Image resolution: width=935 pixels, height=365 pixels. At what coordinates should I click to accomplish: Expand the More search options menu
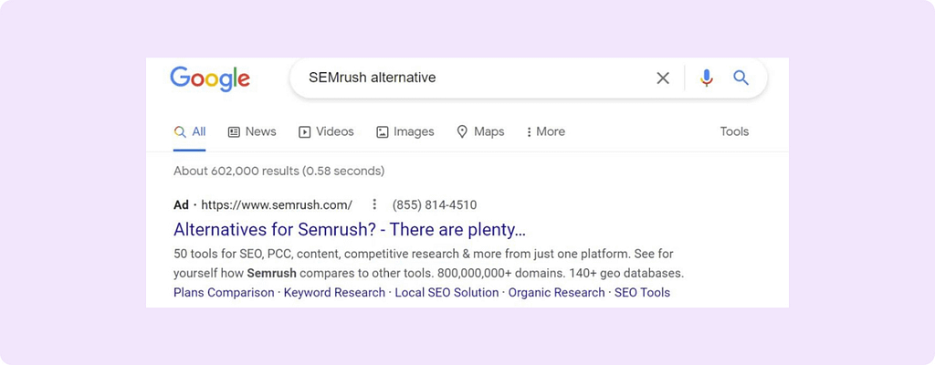pos(546,131)
